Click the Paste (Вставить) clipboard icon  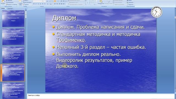tap(3, 1)
